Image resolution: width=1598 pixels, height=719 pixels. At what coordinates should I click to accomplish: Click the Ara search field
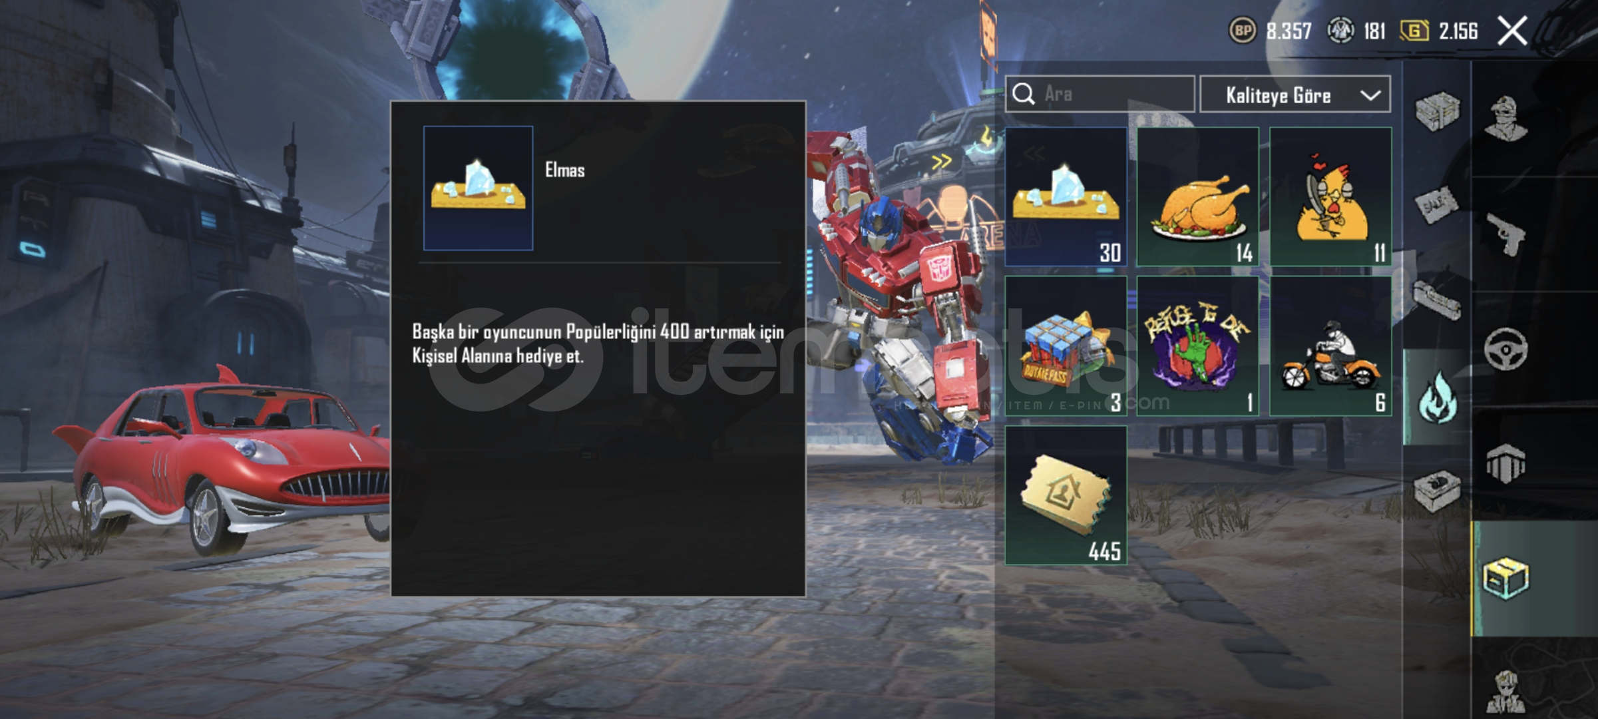[x=1099, y=94]
